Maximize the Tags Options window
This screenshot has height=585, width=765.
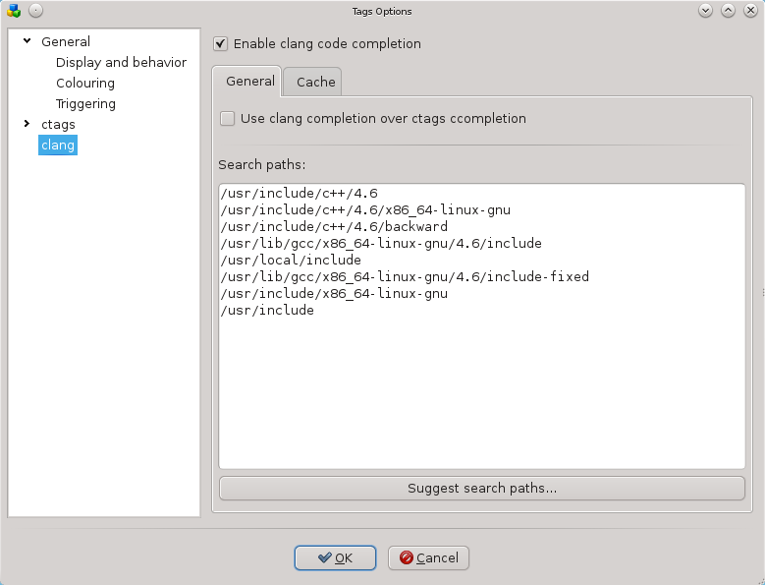coord(728,10)
